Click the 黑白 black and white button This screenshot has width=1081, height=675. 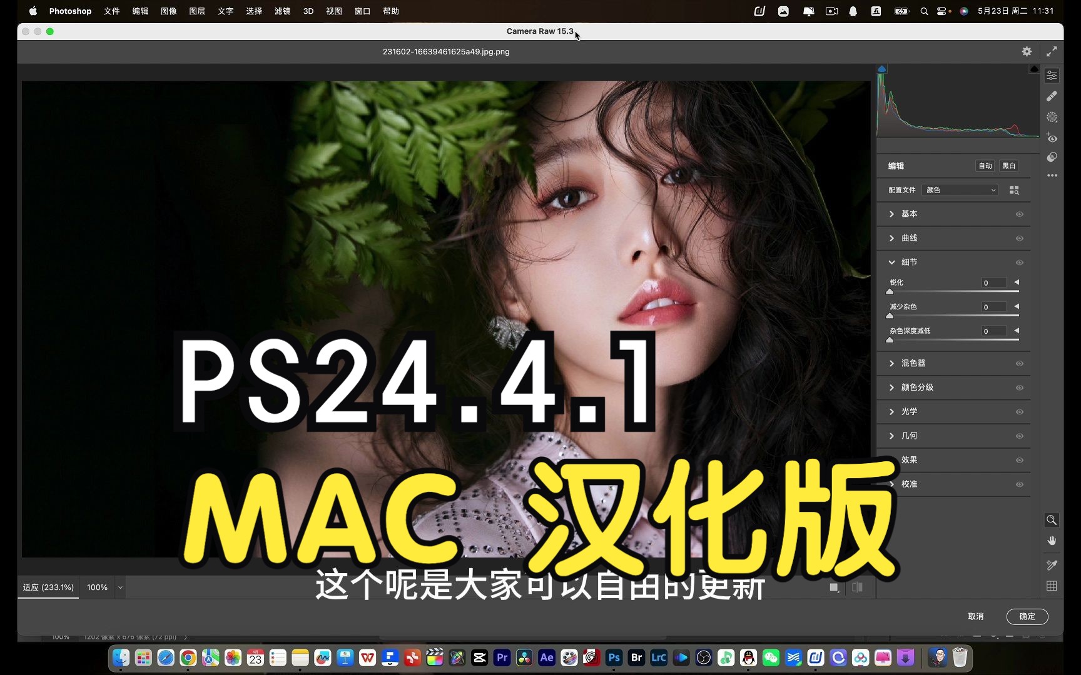[1008, 166]
